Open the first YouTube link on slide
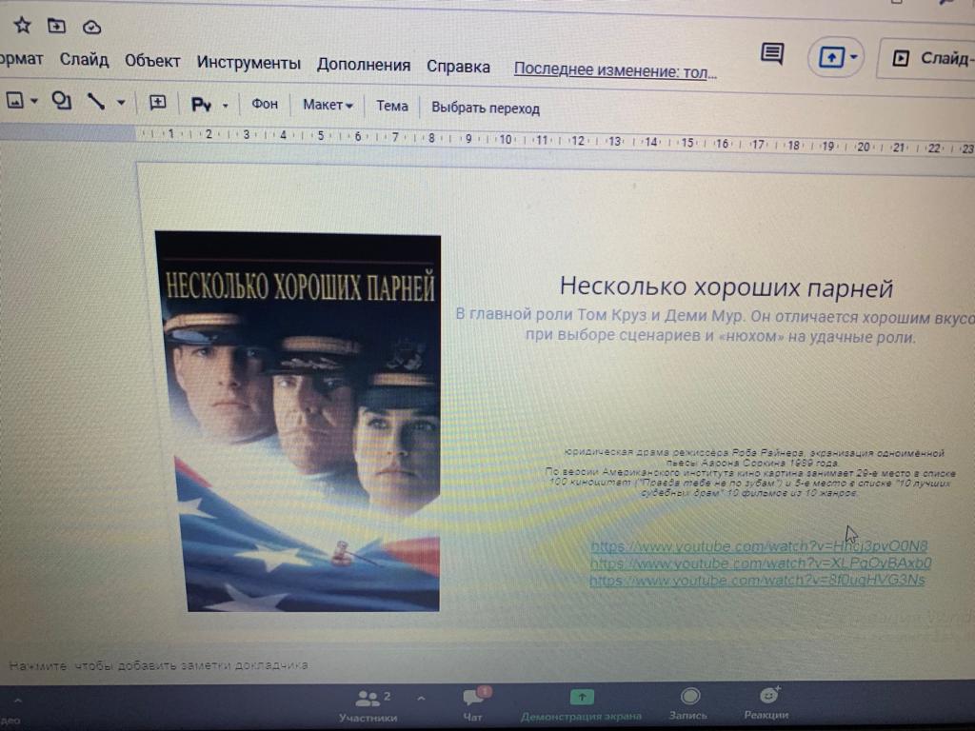Screen dimensions: 975x731 (x=758, y=546)
